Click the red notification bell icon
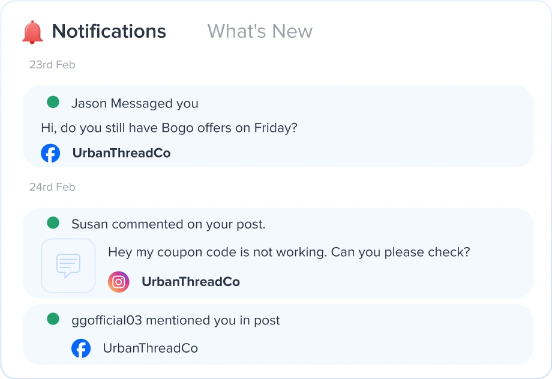Image resolution: width=552 pixels, height=379 pixels. 32,32
